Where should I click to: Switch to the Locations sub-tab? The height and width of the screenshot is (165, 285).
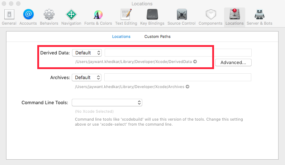[121, 37]
